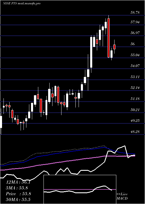Click the NYSE FTS mail.munafa.pro title text
The width and height of the screenshot is (145, 204).
(x=22, y=3)
